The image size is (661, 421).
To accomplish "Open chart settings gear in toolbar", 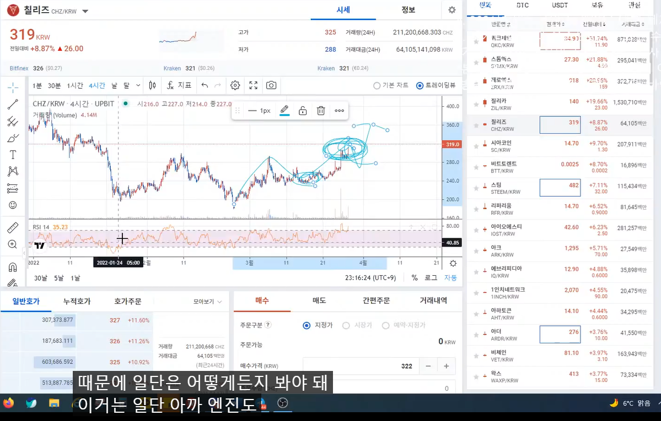I will [x=235, y=85].
